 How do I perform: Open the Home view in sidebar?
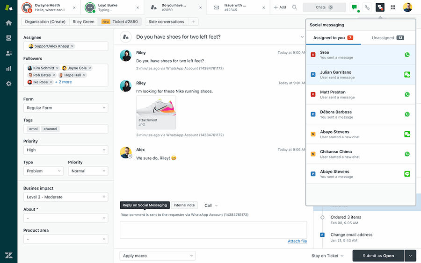(x=8, y=23)
